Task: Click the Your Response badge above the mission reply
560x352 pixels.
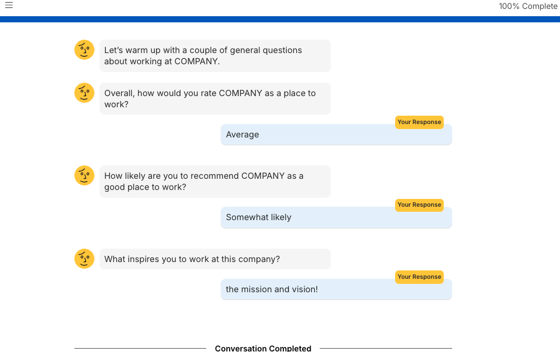Action: (x=419, y=277)
